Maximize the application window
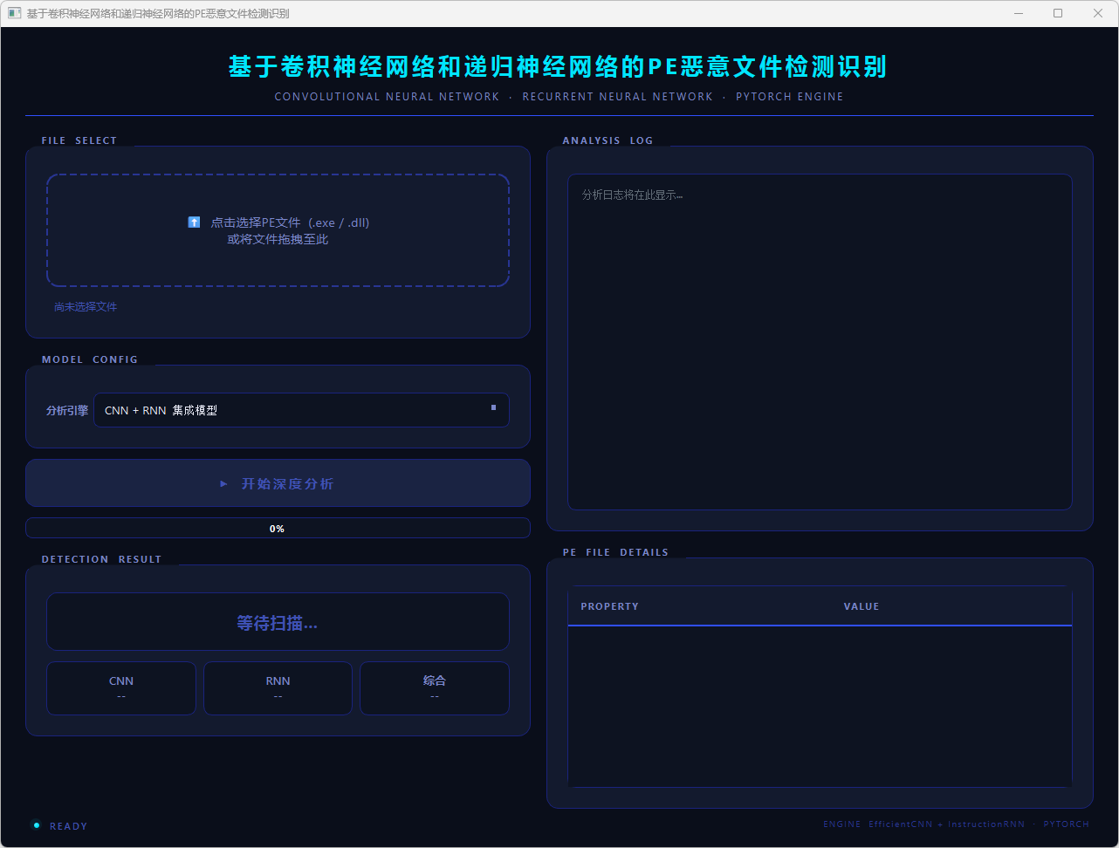This screenshot has height=848, width=1119. click(x=1058, y=13)
